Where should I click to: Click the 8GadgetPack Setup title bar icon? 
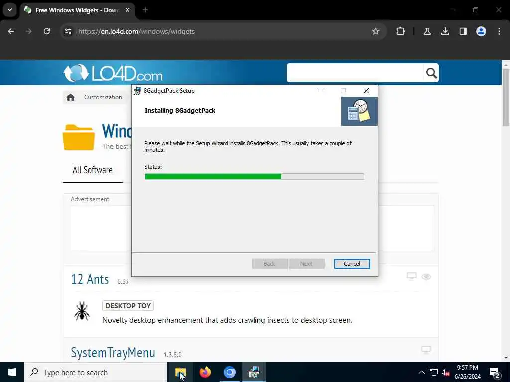point(138,91)
